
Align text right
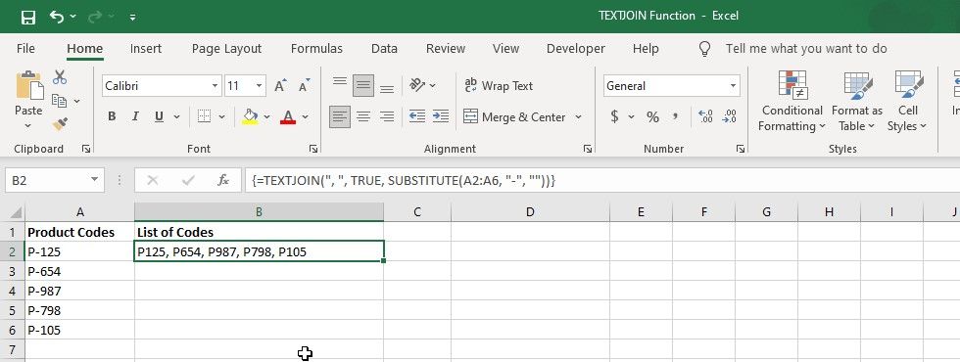[x=386, y=116]
